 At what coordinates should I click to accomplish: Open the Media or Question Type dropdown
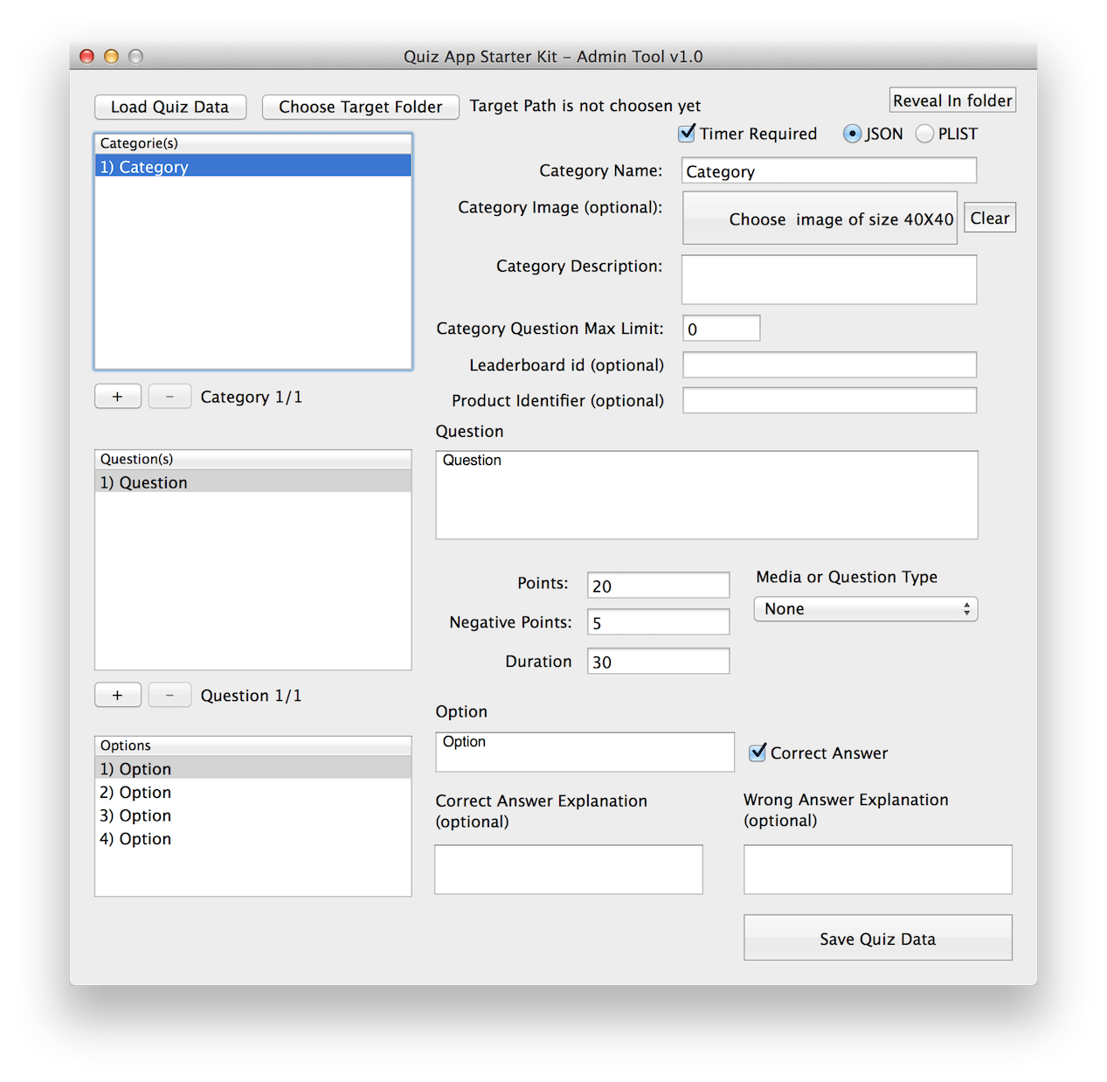pos(865,609)
